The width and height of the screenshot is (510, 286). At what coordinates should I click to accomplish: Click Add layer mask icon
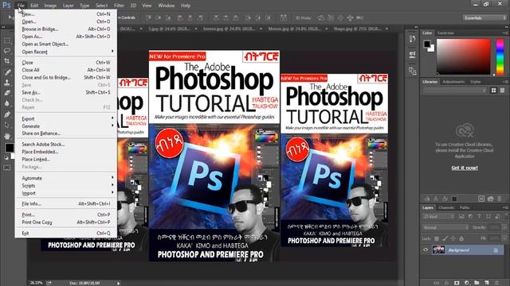click(457, 283)
